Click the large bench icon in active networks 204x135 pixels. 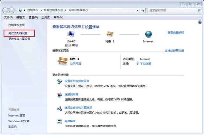point(62,61)
